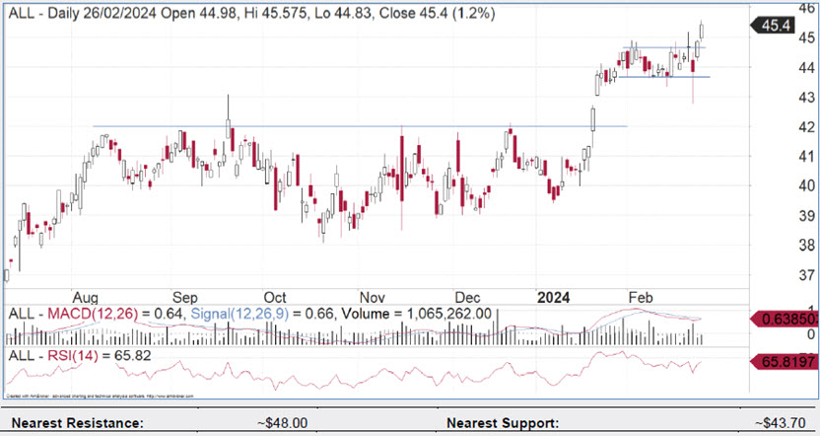Click the lower support line near 43.70
The image size is (820, 436).
664,77
